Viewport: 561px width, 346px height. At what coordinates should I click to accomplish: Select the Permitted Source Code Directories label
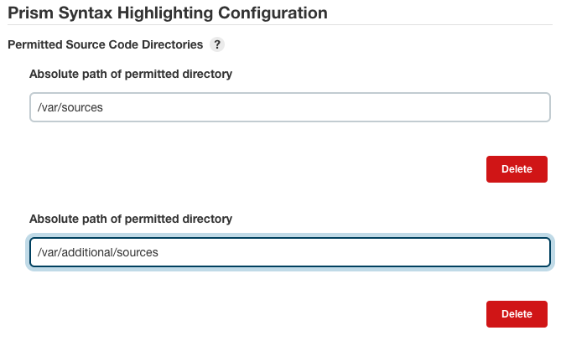pos(105,44)
